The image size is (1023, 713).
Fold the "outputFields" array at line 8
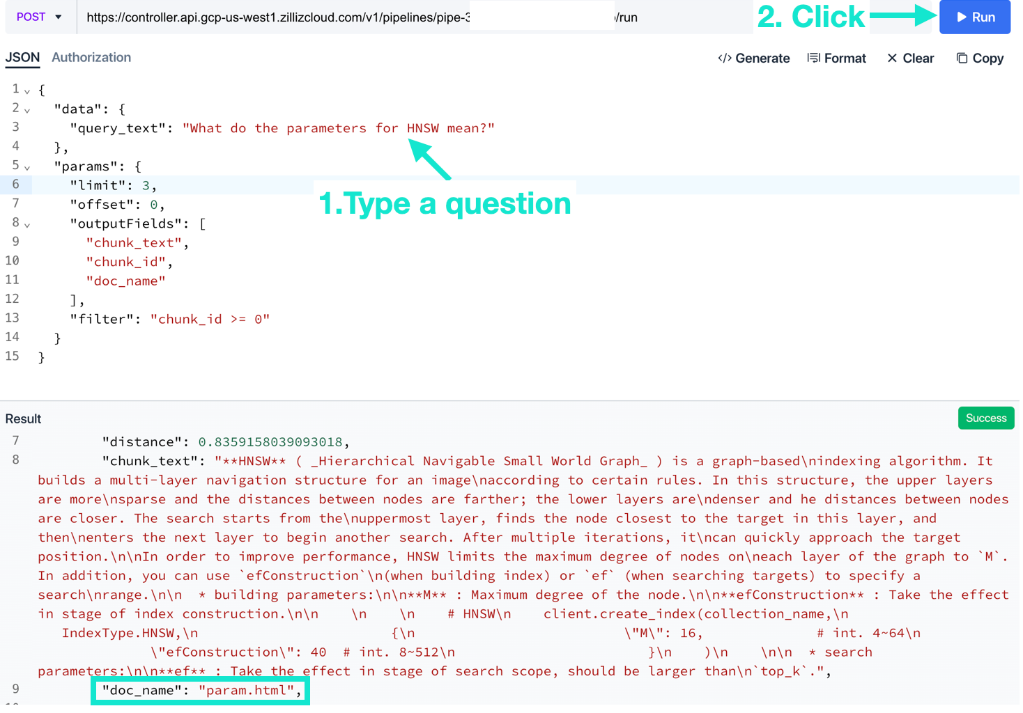[27, 225]
